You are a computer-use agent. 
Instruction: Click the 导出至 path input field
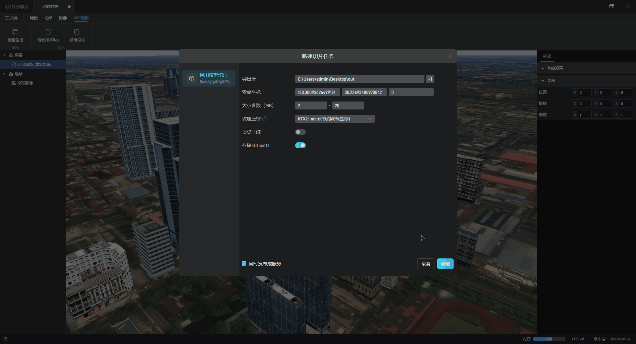[360, 79]
